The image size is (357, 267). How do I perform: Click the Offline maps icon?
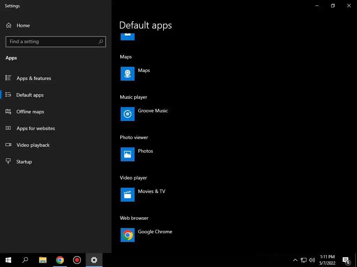pos(8,111)
